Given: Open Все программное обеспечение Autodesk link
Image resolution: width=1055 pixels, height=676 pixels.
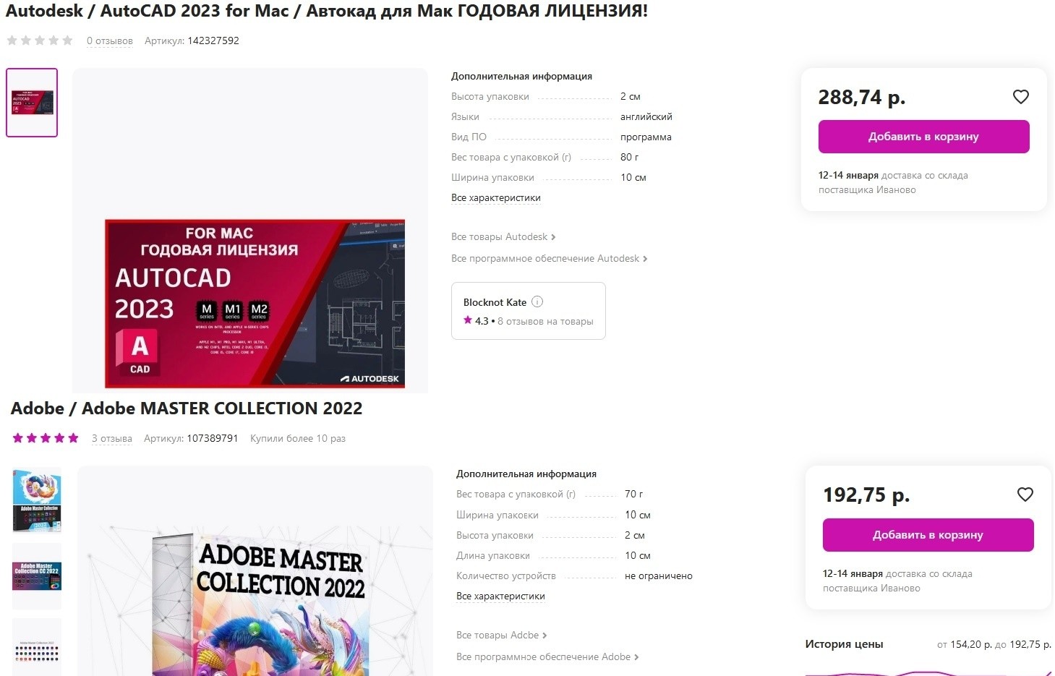Looking at the screenshot, I should click(545, 259).
